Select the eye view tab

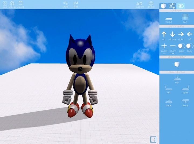pos(181,6)
